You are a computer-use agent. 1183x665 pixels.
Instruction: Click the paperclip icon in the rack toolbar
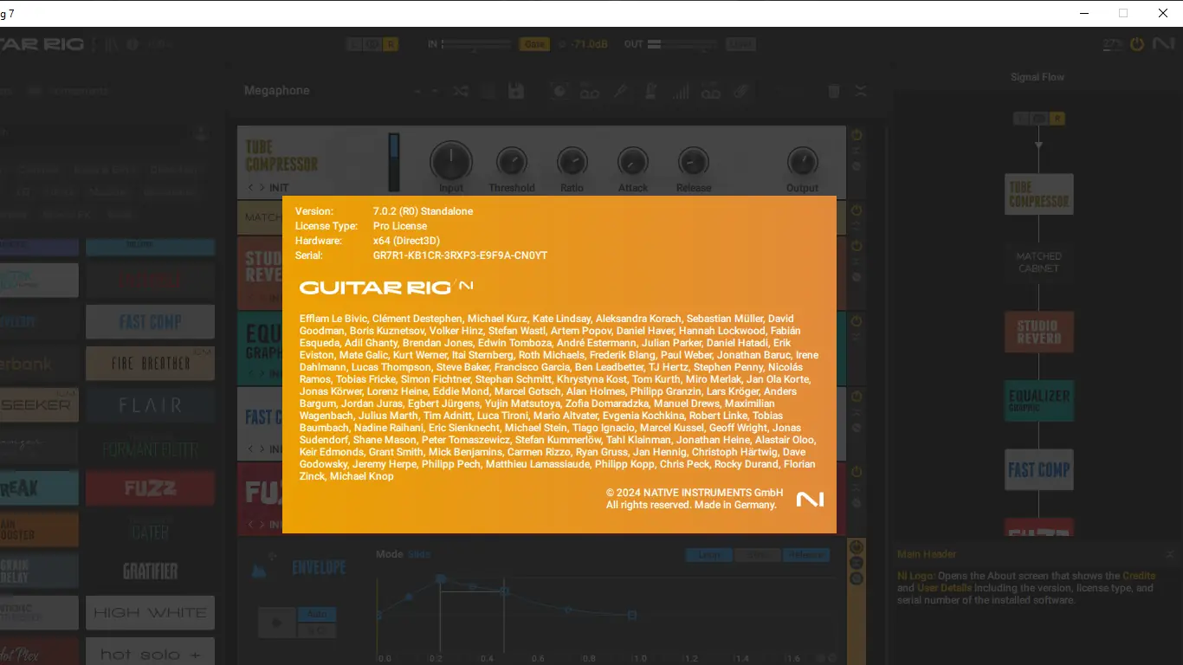pos(741,91)
